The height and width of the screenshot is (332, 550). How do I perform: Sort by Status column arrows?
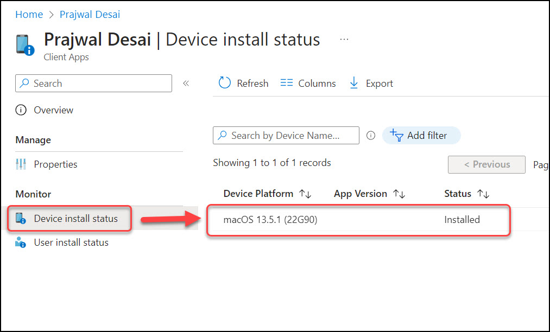pyautogui.click(x=483, y=194)
